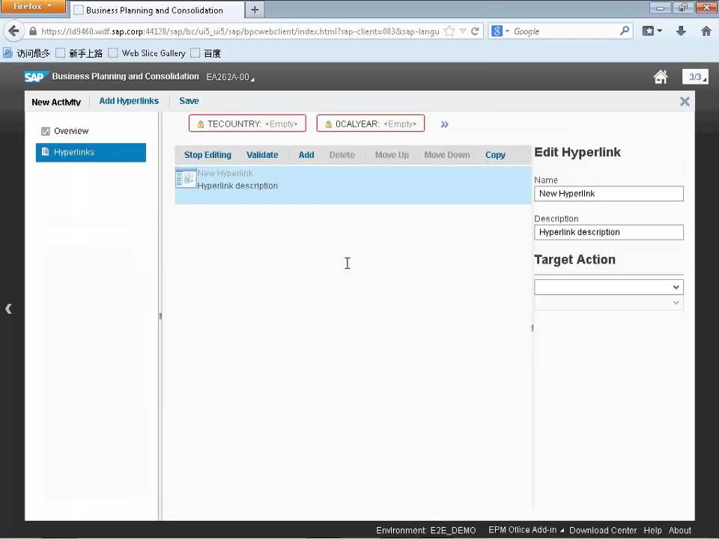Click the search magnifier icon
This screenshot has height=539, width=719.
pyautogui.click(x=625, y=31)
